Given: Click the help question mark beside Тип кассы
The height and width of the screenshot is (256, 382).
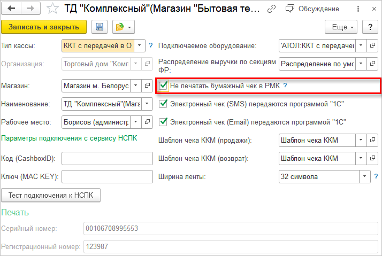Looking at the screenshot, I should [x=151, y=45].
